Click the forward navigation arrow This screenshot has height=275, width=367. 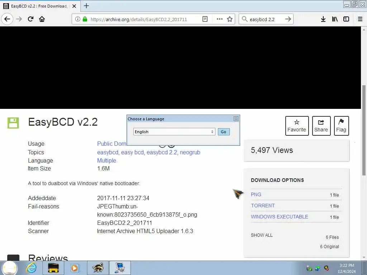point(19,19)
